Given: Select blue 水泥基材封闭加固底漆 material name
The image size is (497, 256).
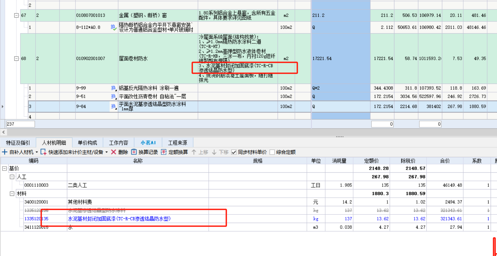Looking at the screenshot, I should coord(119,219).
